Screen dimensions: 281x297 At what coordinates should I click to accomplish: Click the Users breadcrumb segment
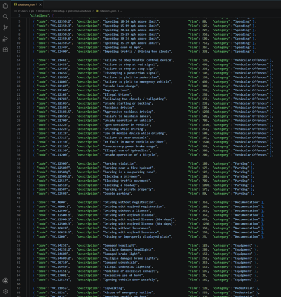point(24,11)
